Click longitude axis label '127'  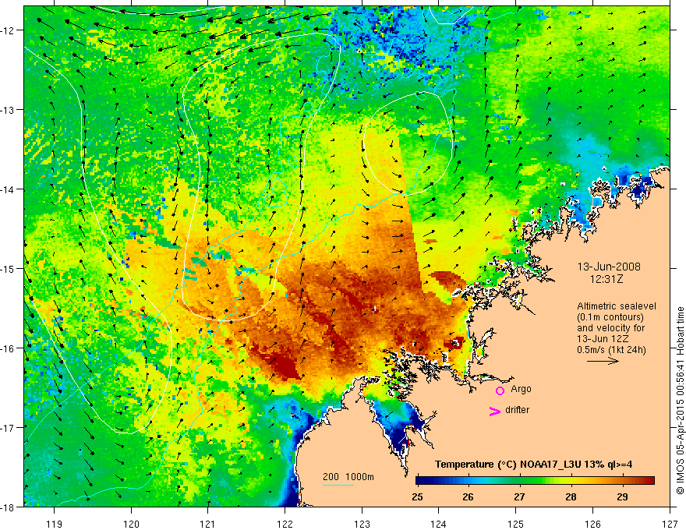[x=670, y=524]
